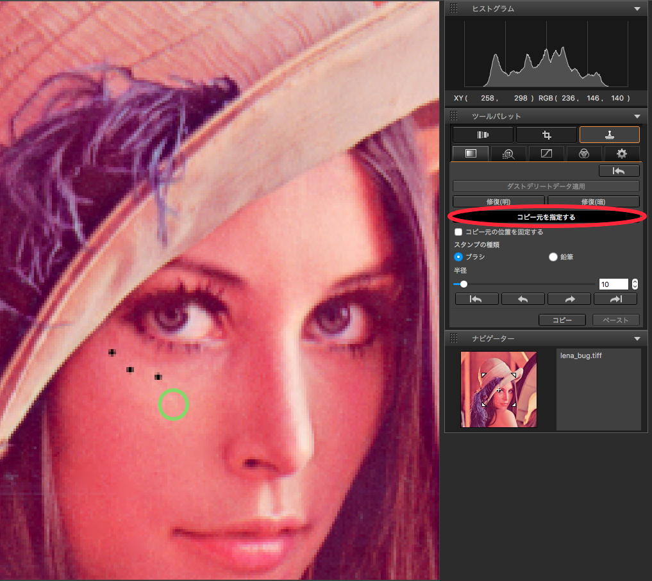The height and width of the screenshot is (581, 652).
Task: Open the settings gear tab
Action: 622,154
